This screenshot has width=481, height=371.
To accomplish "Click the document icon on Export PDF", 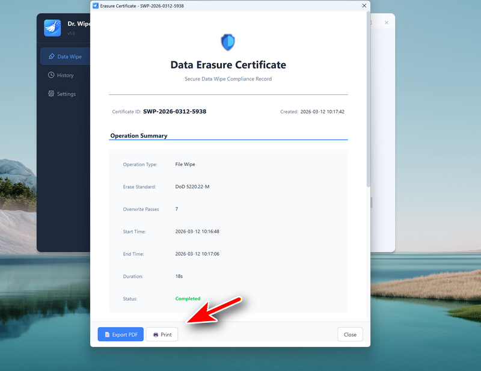I will point(107,334).
